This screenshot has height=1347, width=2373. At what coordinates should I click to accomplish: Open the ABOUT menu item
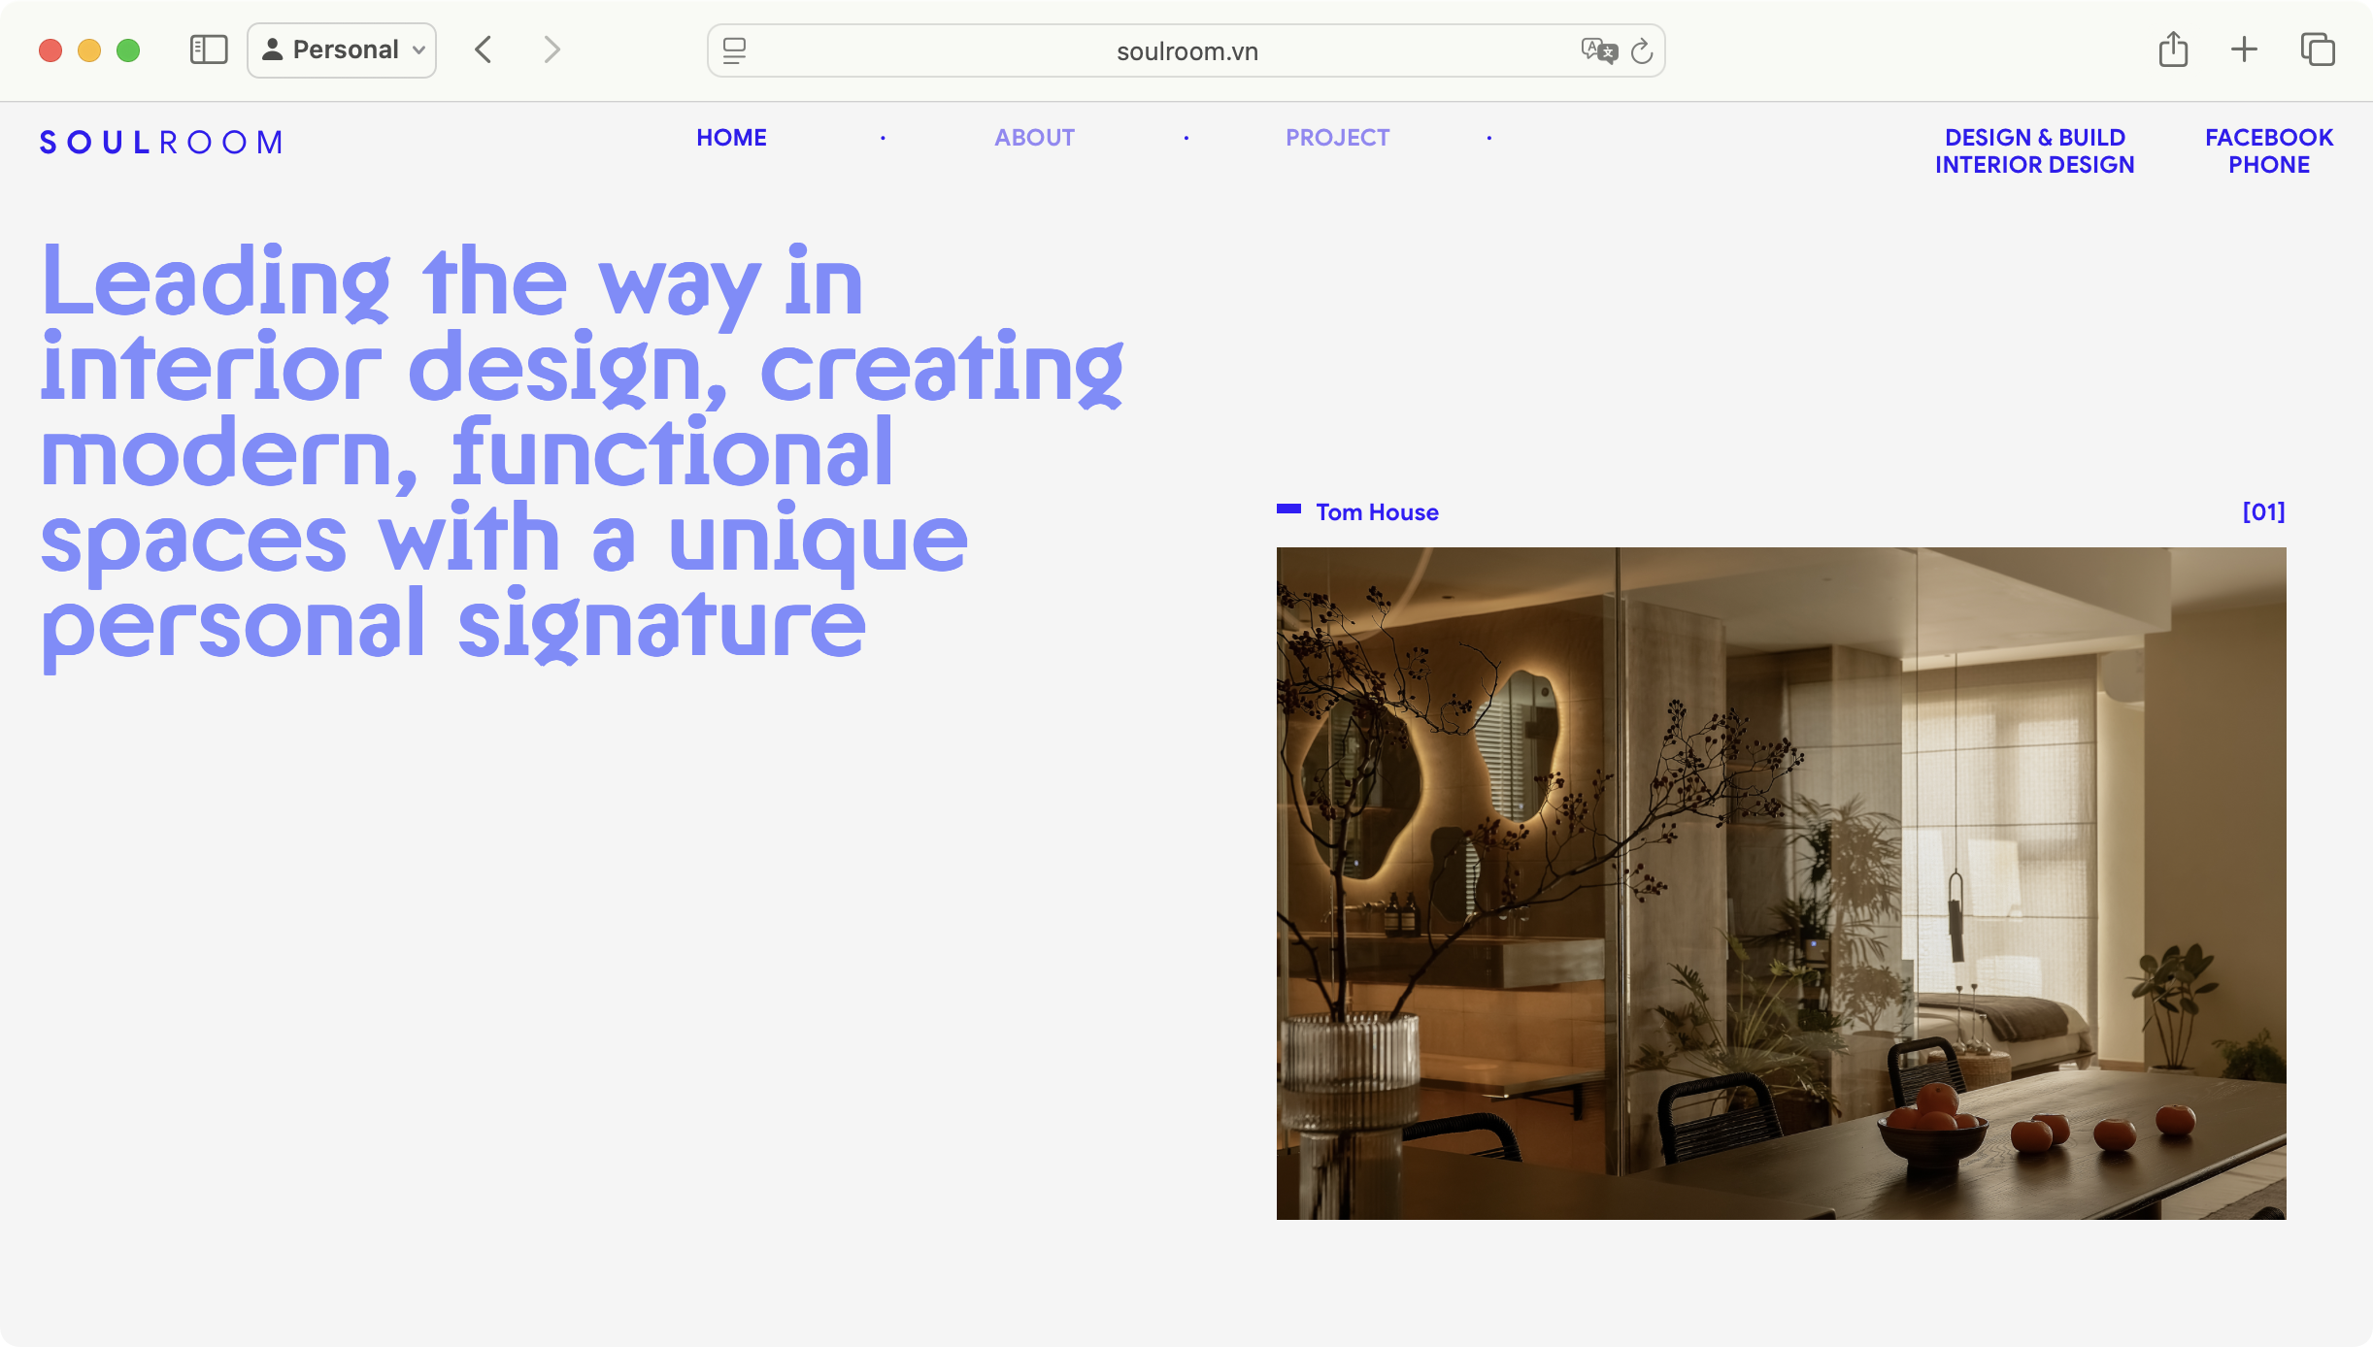point(1034,138)
